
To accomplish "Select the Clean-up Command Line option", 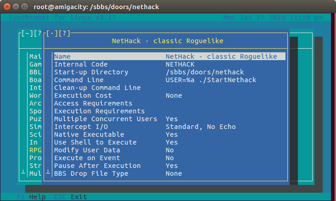I will click(170, 88).
